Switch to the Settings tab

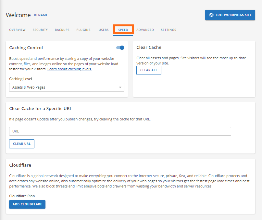coord(168,30)
